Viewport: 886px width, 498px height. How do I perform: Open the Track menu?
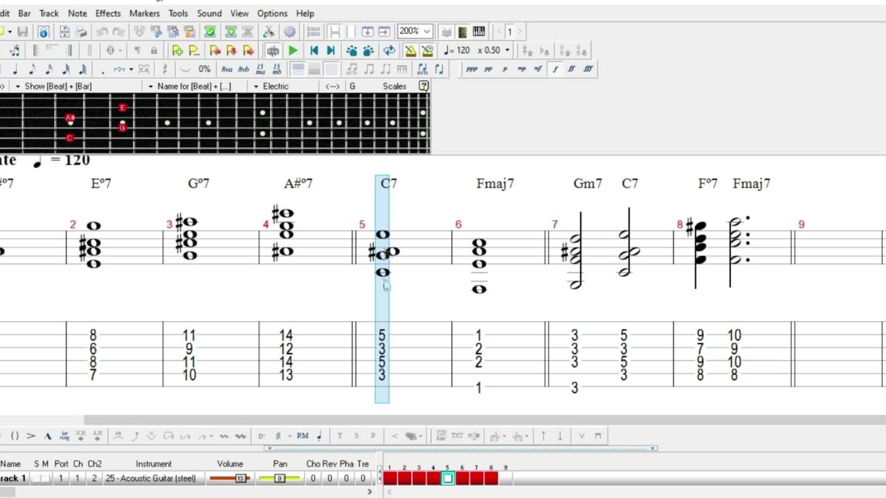click(x=49, y=13)
